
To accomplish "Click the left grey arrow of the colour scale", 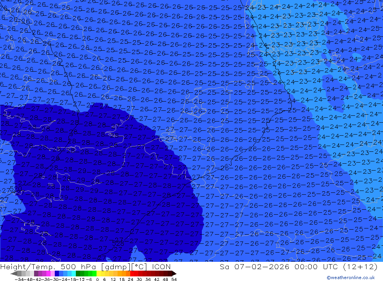I will 14,274.
